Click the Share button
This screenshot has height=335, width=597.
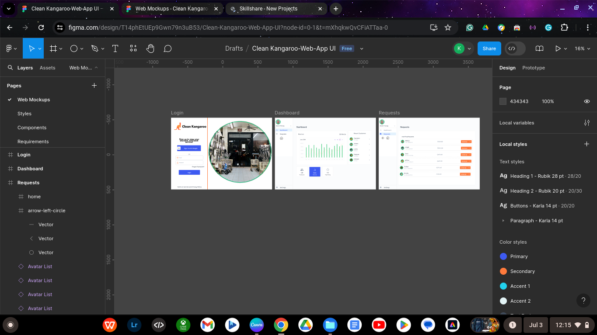[489, 48]
